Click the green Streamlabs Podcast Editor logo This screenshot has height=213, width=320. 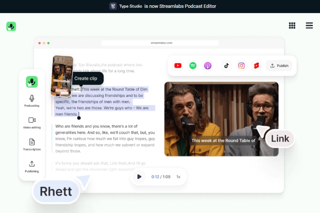(11, 26)
